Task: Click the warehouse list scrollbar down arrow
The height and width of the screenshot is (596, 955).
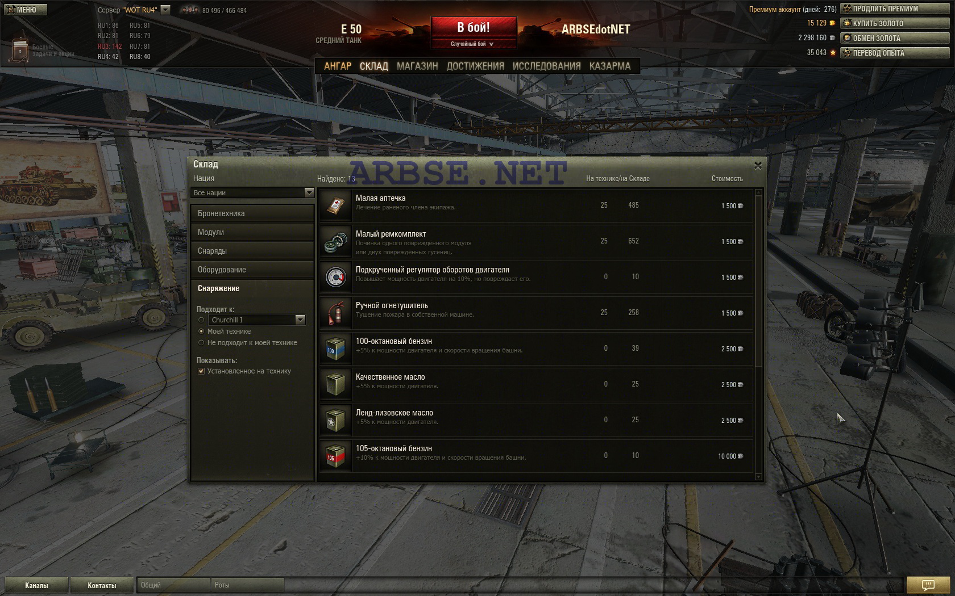Action: [x=758, y=477]
